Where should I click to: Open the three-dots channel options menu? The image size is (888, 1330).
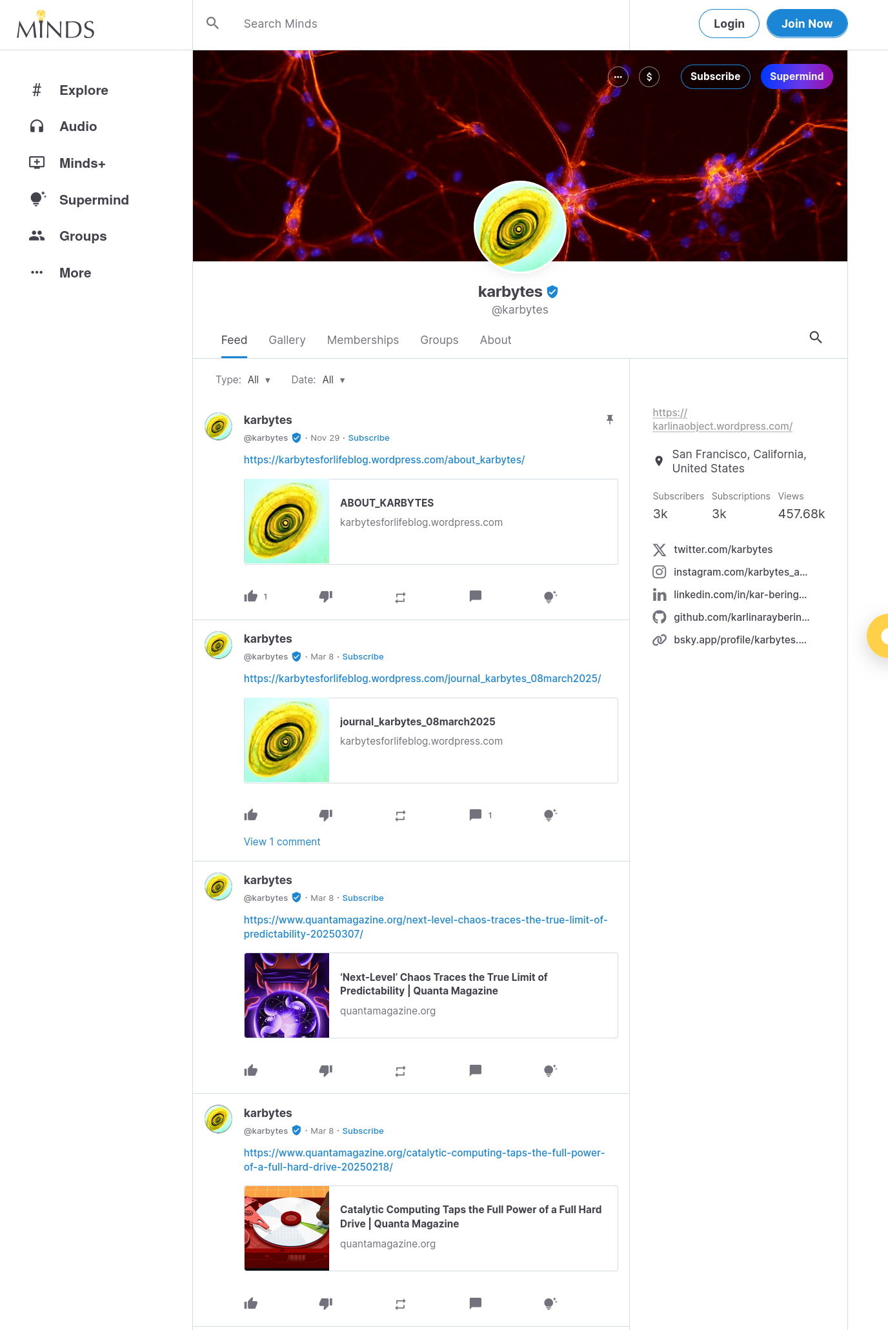click(x=618, y=77)
